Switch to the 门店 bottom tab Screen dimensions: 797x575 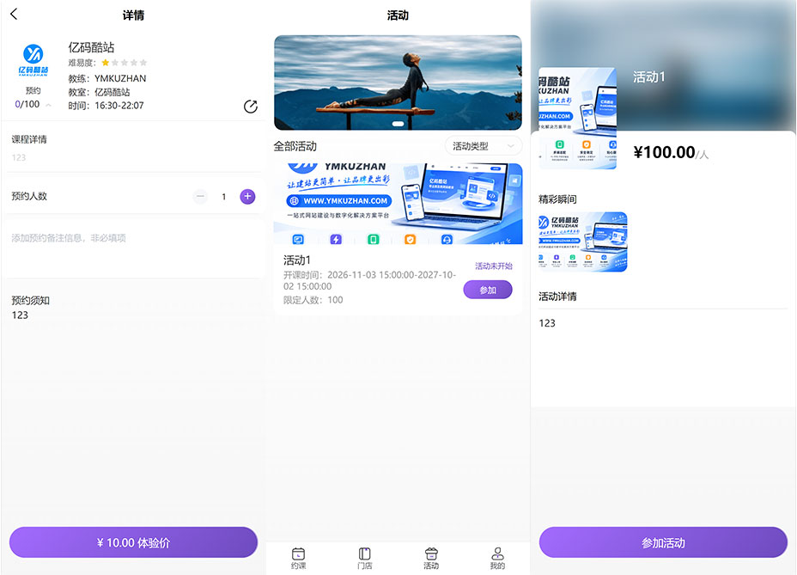coord(364,558)
